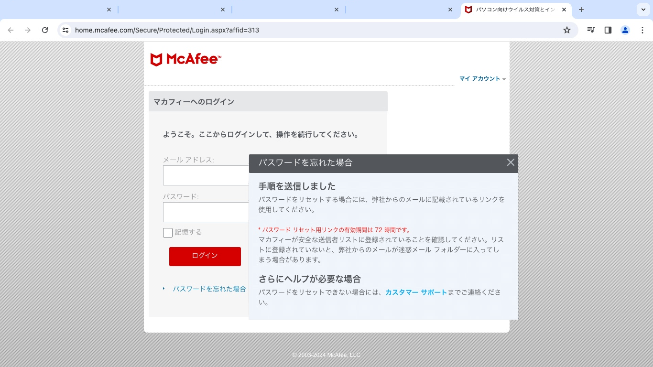
Task: Open the パスワードを忘れた場合 link
Action: click(209, 289)
